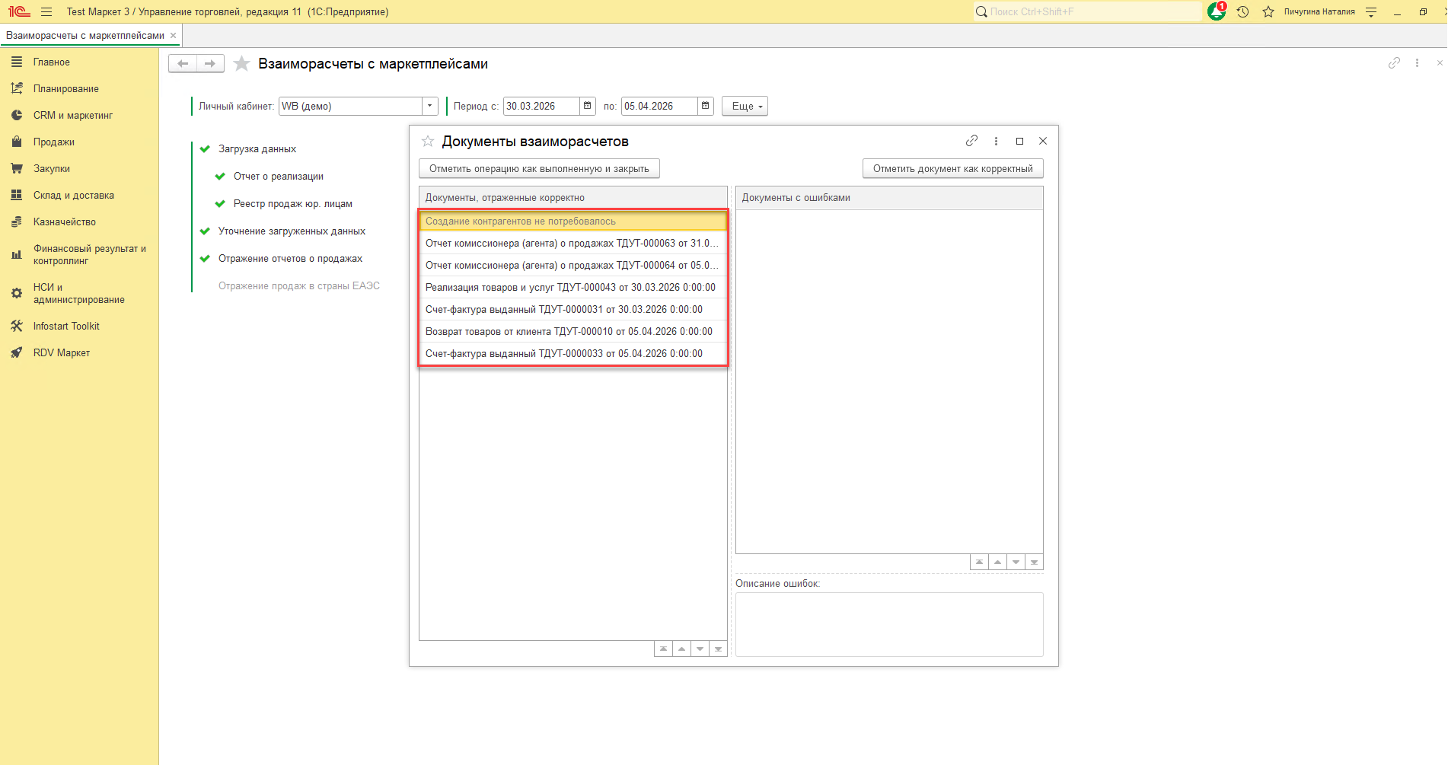1448x765 pixels.
Task: Open calendar picker for period start date
Action: tap(588, 106)
